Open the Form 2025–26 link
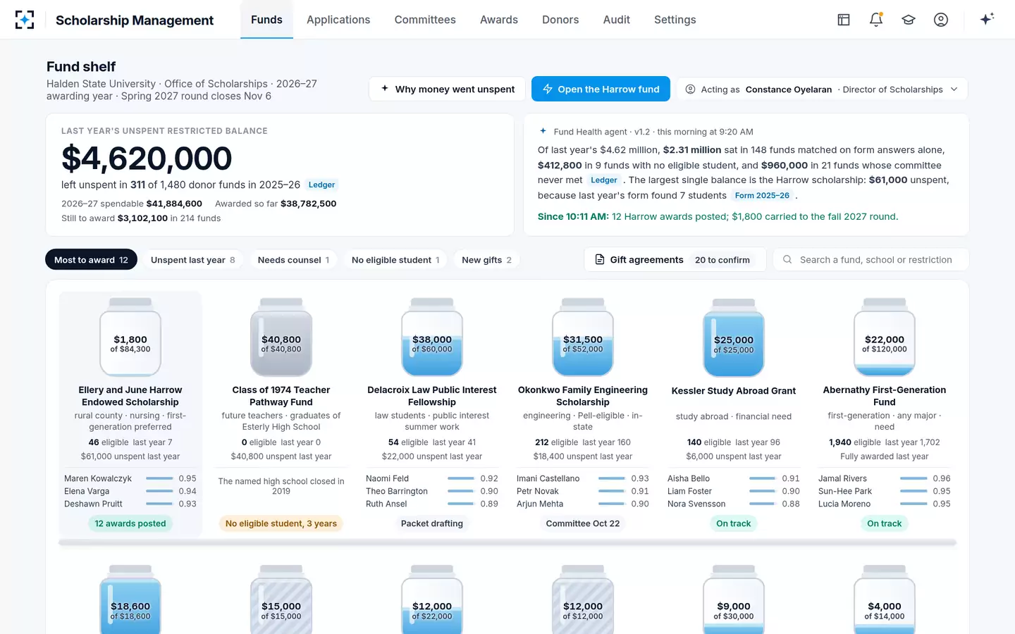Image resolution: width=1015 pixels, height=634 pixels. 762,196
